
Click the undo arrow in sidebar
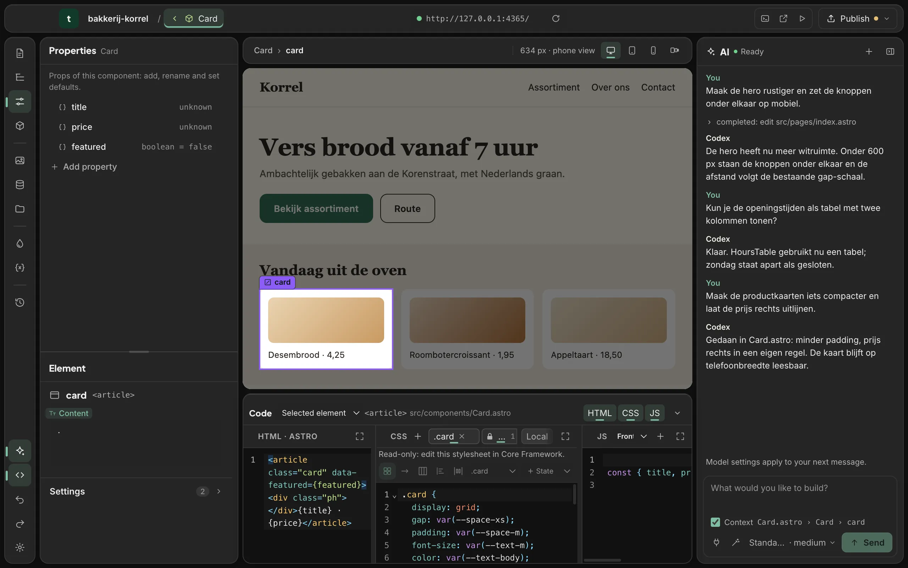(x=20, y=499)
